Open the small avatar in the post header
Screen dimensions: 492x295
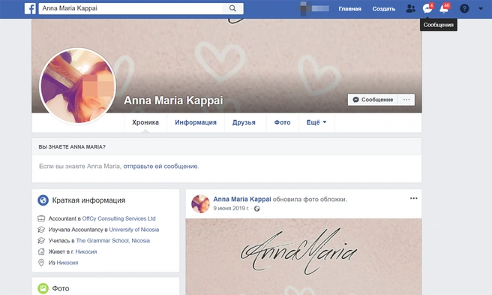[x=200, y=204]
